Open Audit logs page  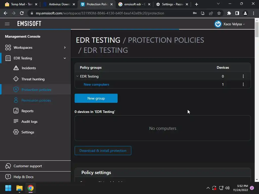(29, 122)
